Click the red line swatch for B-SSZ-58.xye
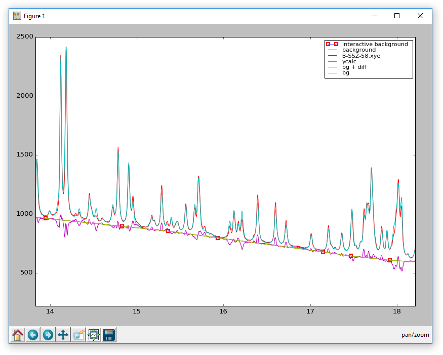The width and height of the screenshot is (443, 355). click(332, 56)
